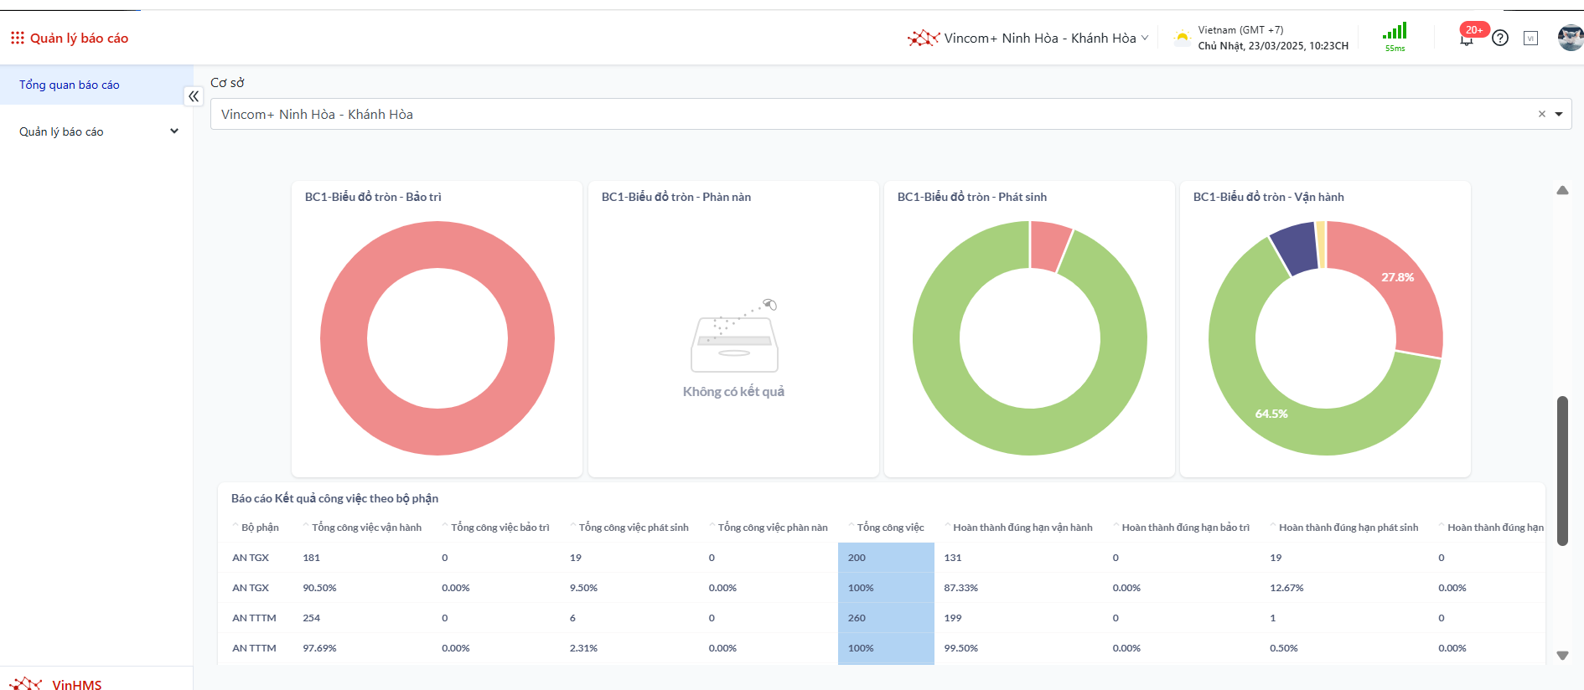Sort by Tổng công việc vận hành column
The image size is (1584, 690).
(366, 528)
